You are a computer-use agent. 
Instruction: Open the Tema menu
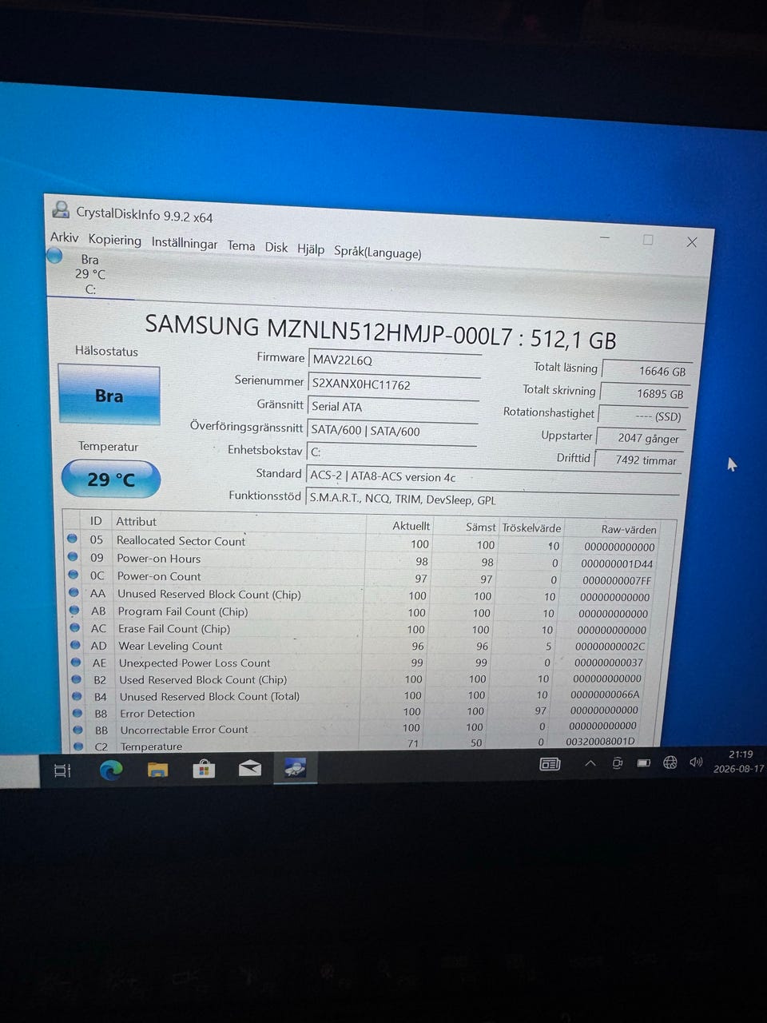click(x=241, y=245)
